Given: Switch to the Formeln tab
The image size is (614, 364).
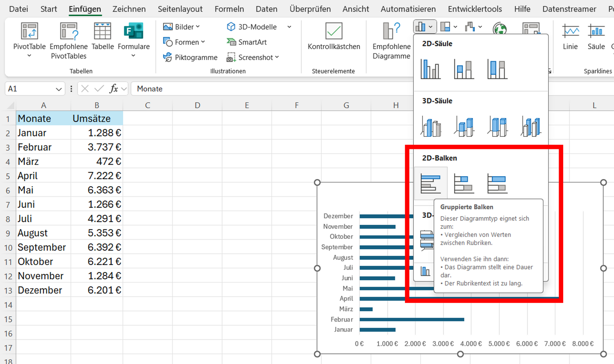Looking at the screenshot, I should tap(229, 9).
